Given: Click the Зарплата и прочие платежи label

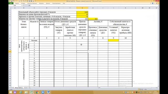Looking at the screenshot, I should (x=48, y=17).
